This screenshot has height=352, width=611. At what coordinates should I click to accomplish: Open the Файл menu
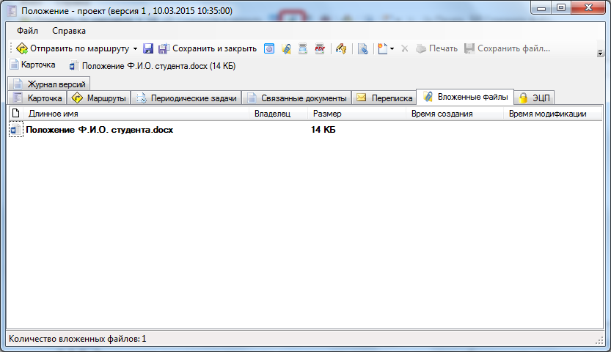point(27,31)
